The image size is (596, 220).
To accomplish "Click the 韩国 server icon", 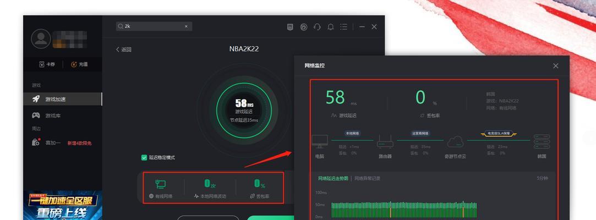I will click(x=542, y=141).
